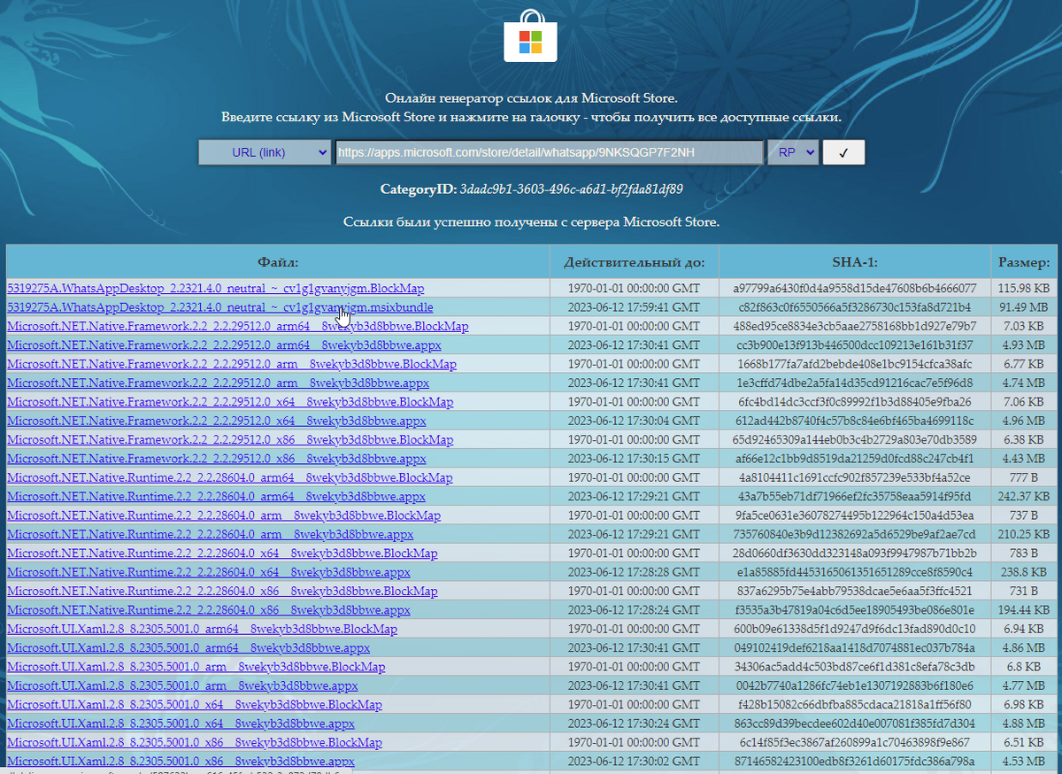Screen dimensions: 1062x774
Task: Click the 'Размер:' column header
Action: pos(1024,262)
